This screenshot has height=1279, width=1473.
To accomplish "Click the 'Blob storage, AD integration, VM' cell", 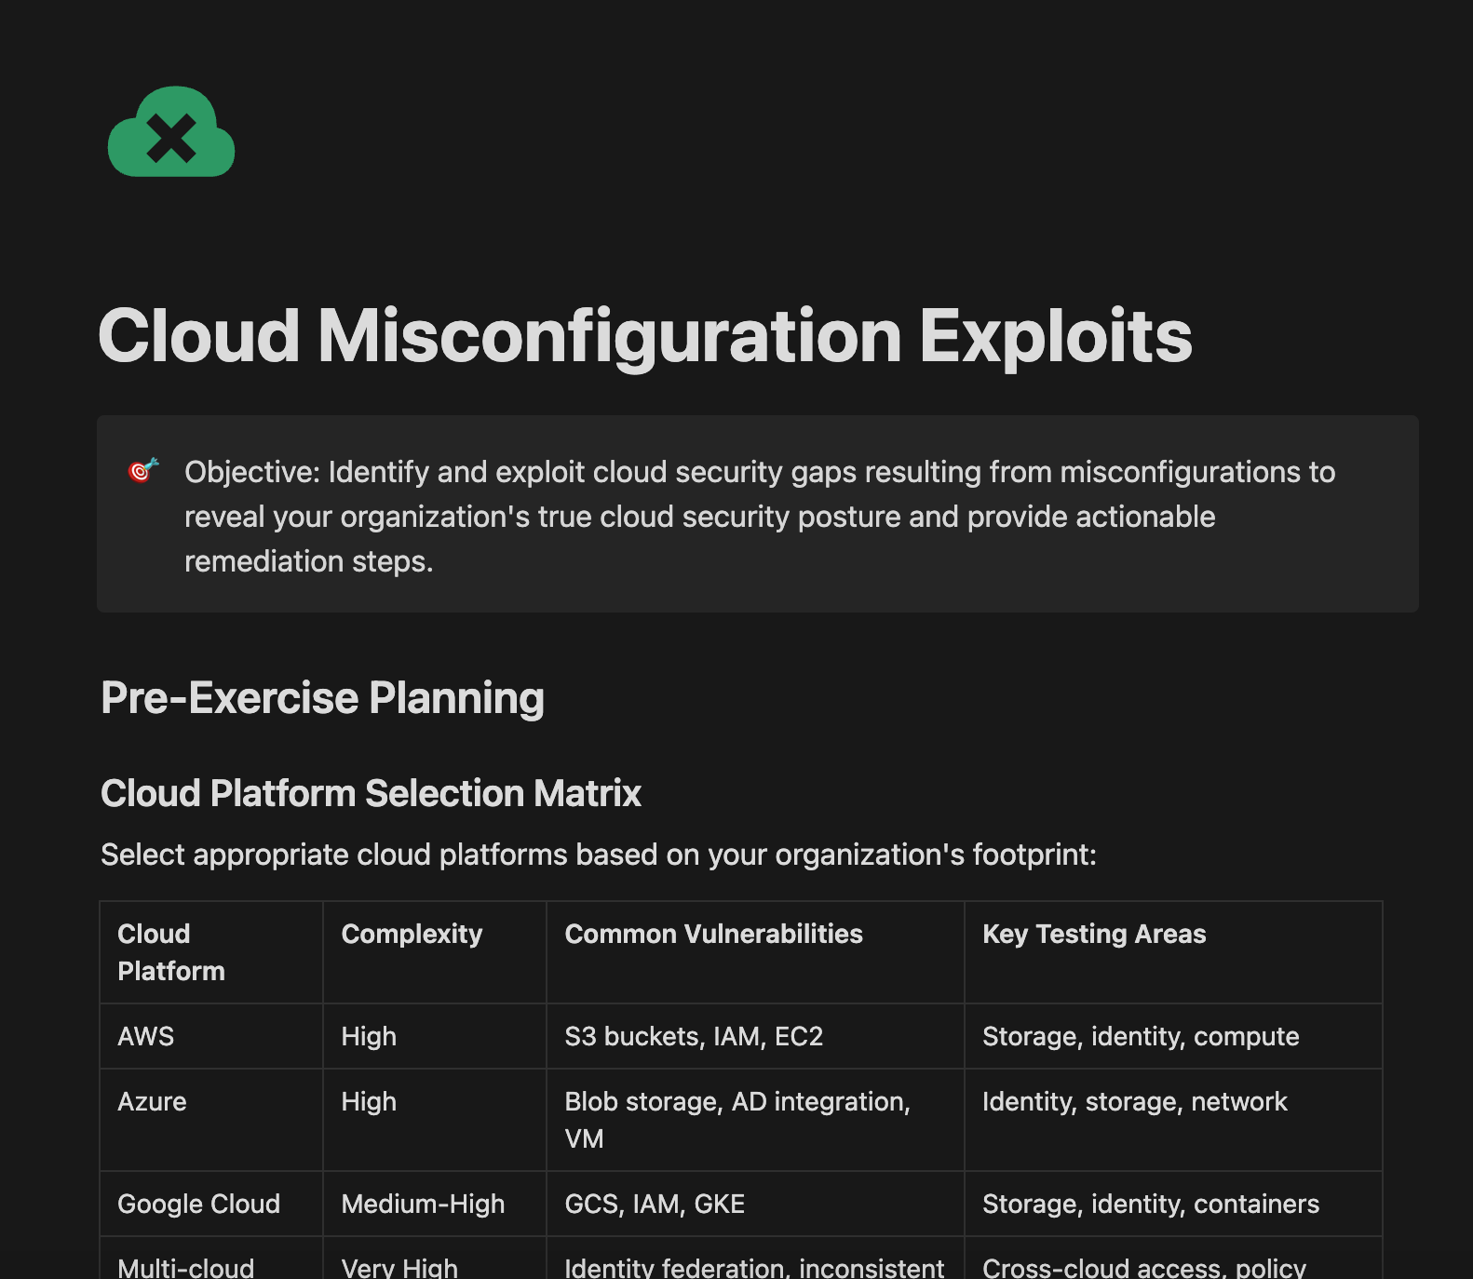I will (755, 1120).
